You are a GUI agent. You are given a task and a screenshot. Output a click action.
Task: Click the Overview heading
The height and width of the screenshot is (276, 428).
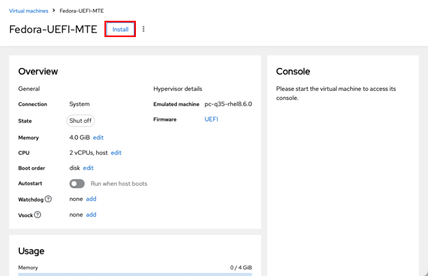pos(38,71)
